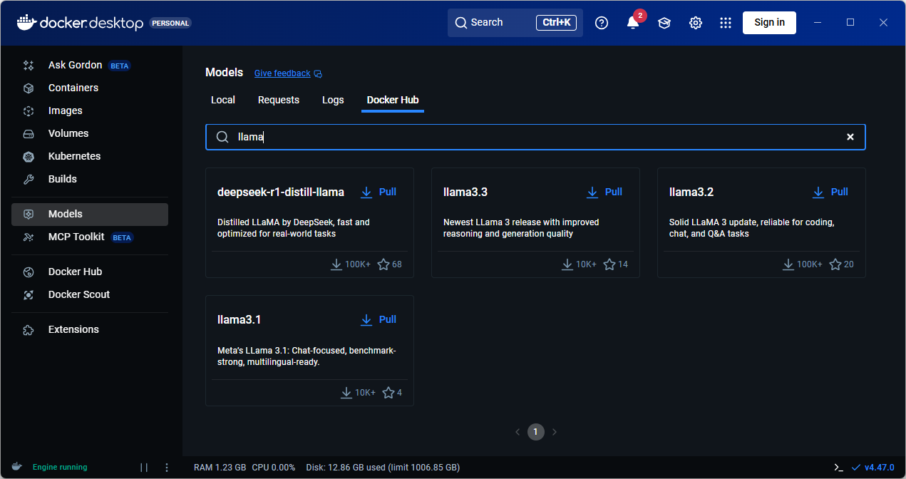Switch to the Logs tab
The width and height of the screenshot is (906, 479).
tap(333, 100)
